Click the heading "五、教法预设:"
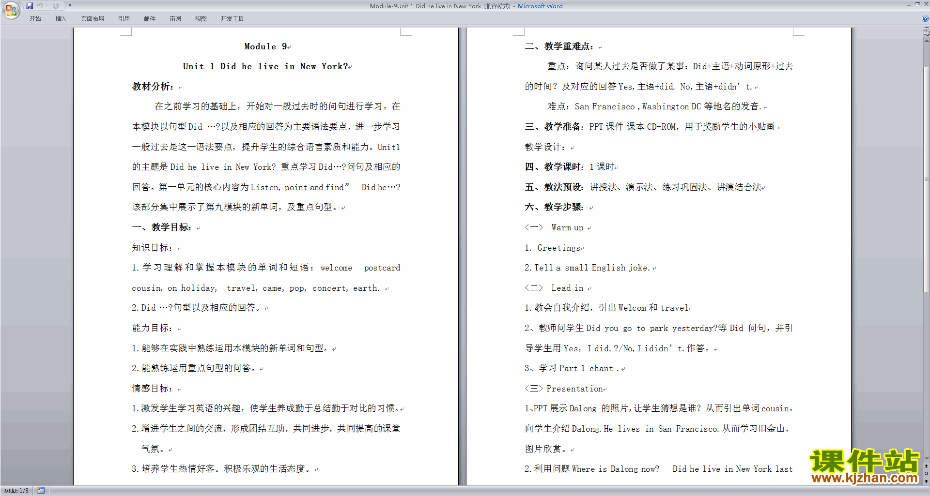Viewport: 930px width, 496px height. click(554, 187)
